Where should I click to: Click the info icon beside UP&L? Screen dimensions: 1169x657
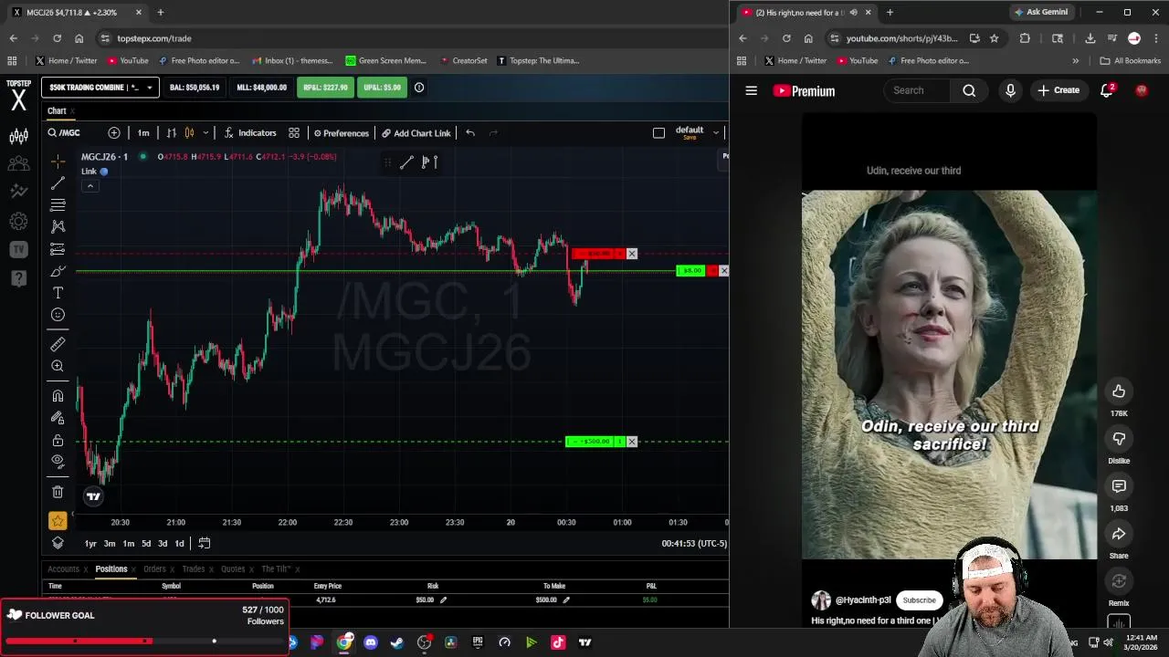pos(419,88)
